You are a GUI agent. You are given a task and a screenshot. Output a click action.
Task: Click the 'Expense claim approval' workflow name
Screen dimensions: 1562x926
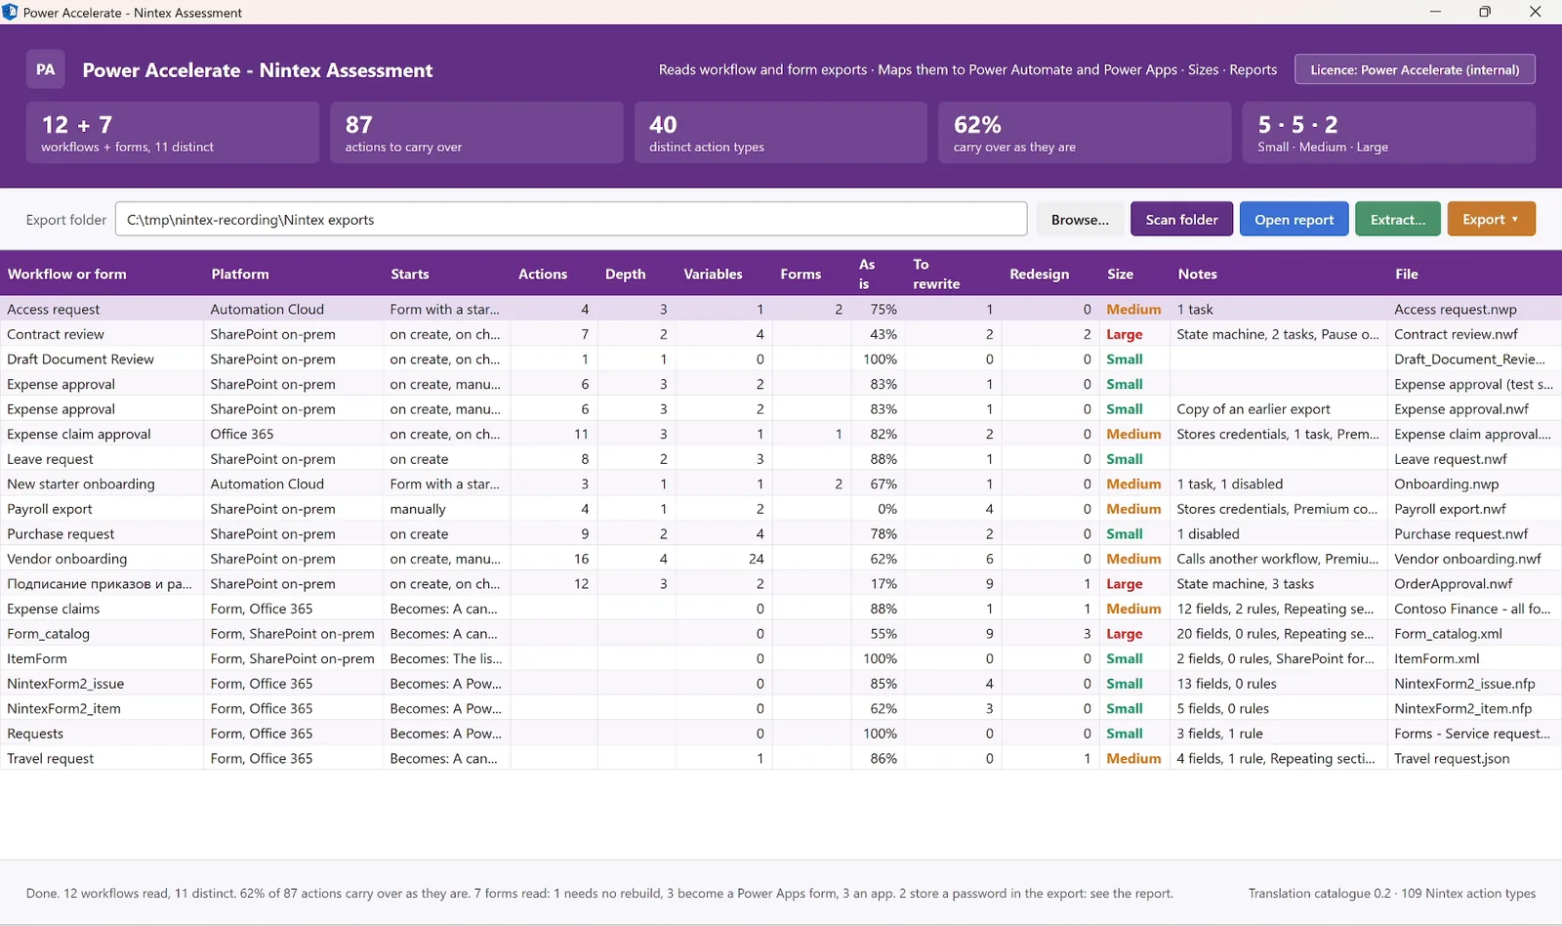[x=79, y=434]
